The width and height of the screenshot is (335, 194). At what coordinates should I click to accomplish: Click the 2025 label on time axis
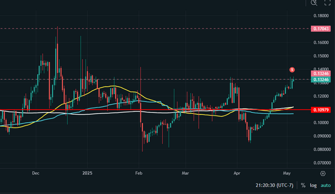click(x=87, y=173)
